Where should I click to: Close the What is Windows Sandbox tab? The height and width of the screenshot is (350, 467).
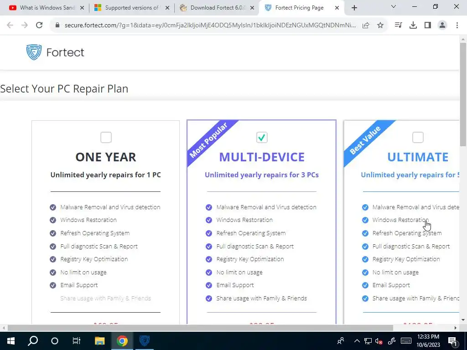tap(82, 8)
